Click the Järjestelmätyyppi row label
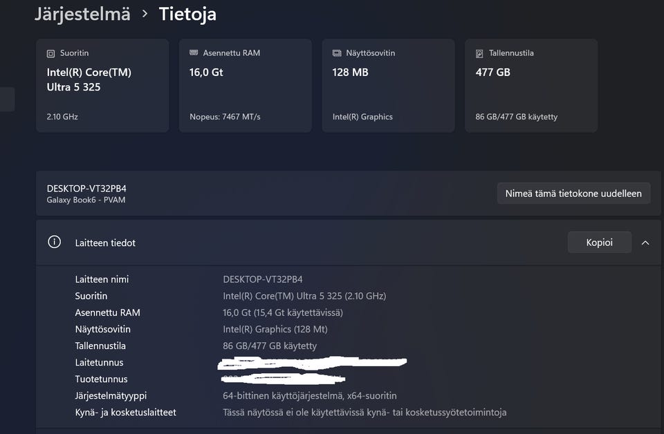Viewport: 664px width, 434px height. click(x=111, y=395)
